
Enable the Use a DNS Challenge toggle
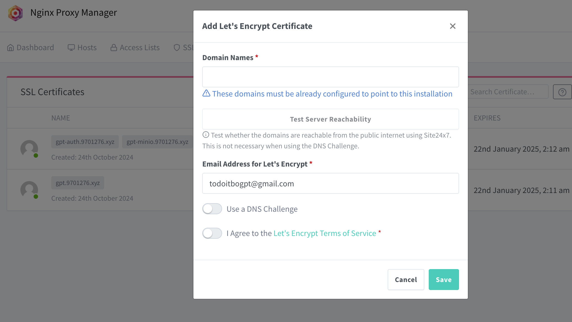[x=212, y=209]
